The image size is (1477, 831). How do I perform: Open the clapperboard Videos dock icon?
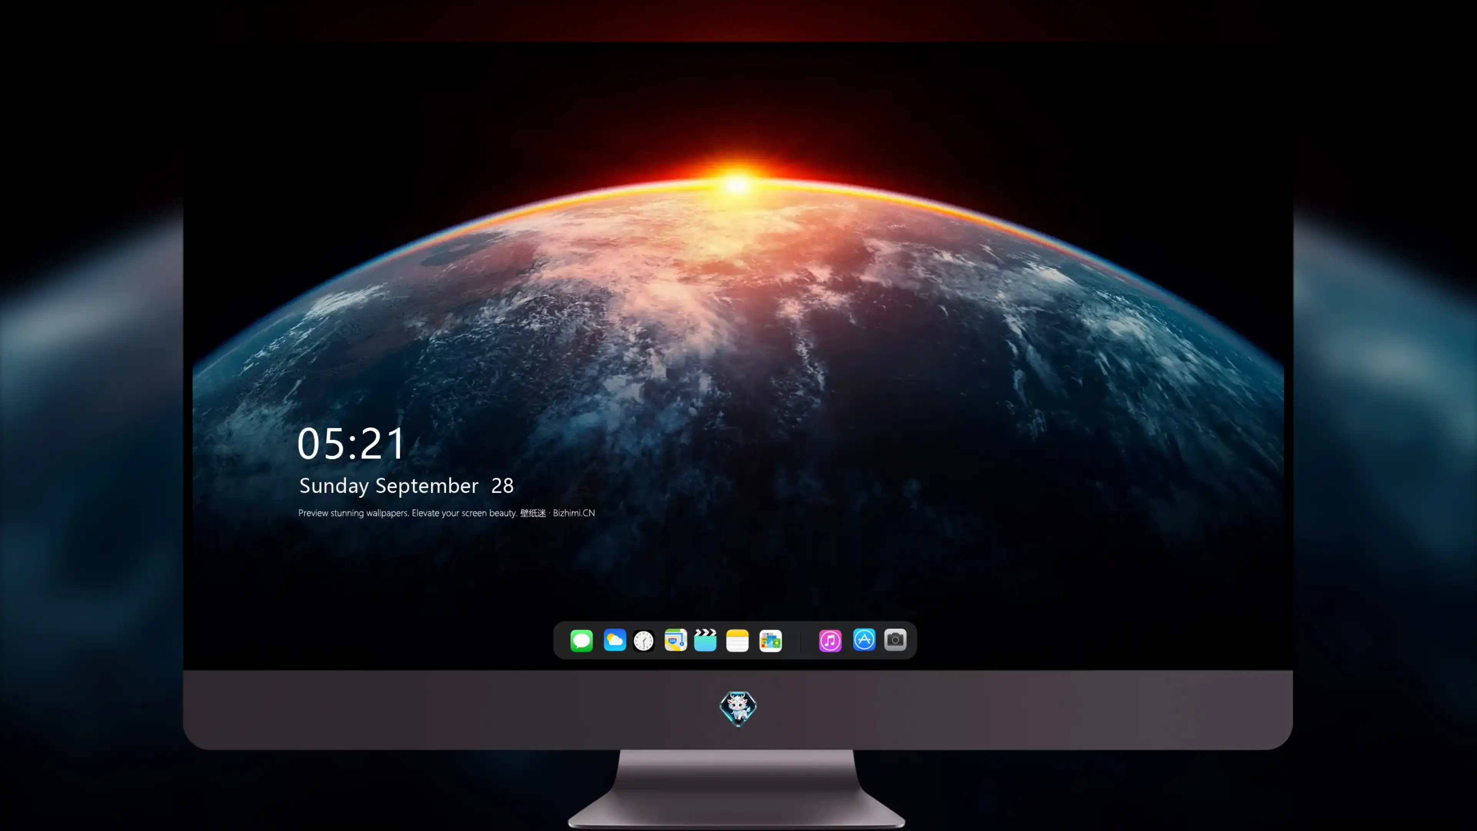pyautogui.click(x=705, y=640)
